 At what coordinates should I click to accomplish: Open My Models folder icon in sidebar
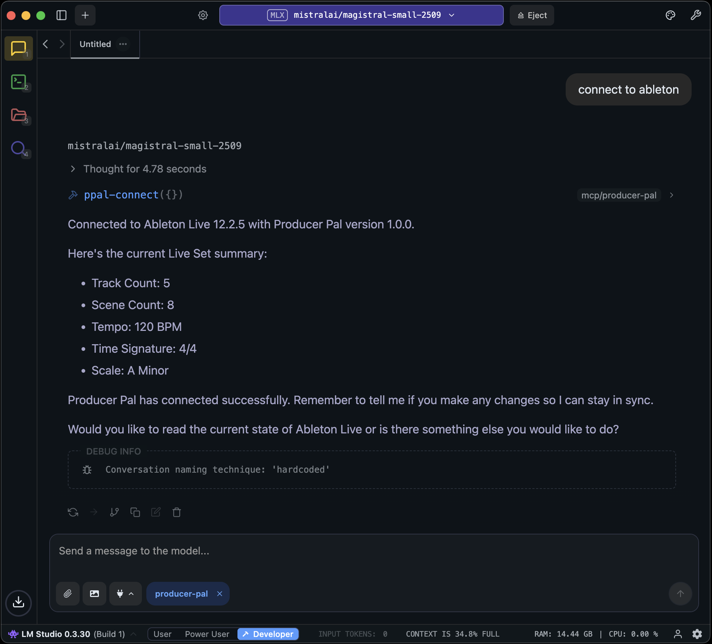tap(19, 115)
